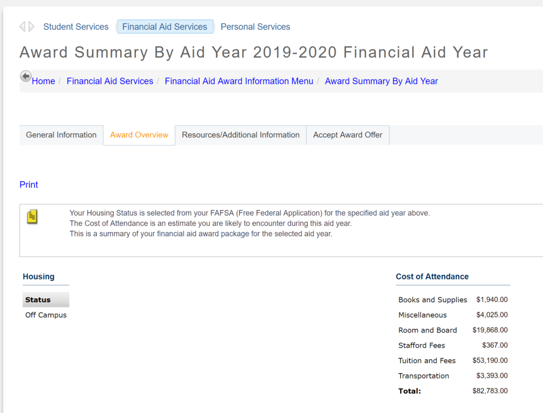The image size is (543, 413).
Task: Click the Total cost amount $82,783.00
Action: click(x=490, y=391)
